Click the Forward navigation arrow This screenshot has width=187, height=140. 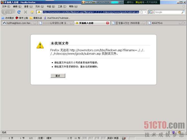[10, 12]
